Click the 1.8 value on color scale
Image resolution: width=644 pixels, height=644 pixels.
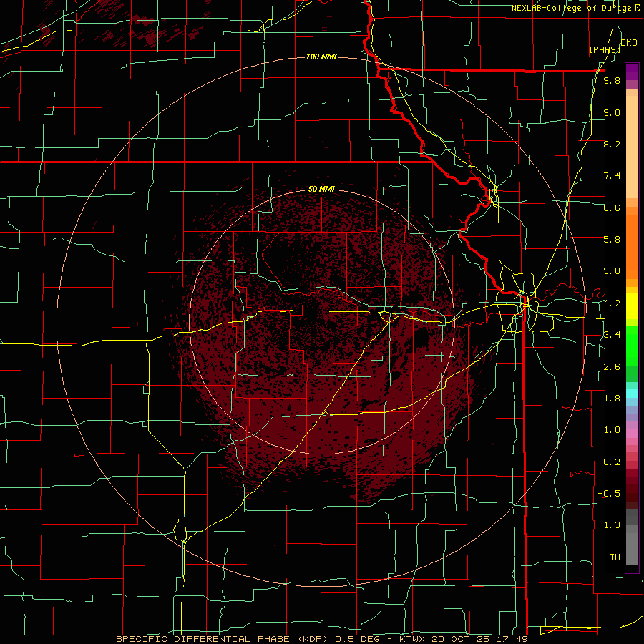(x=612, y=399)
